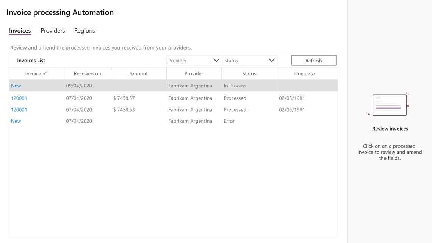Click the Amount column header
The image size is (432, 243).
[x=138, y=74]
